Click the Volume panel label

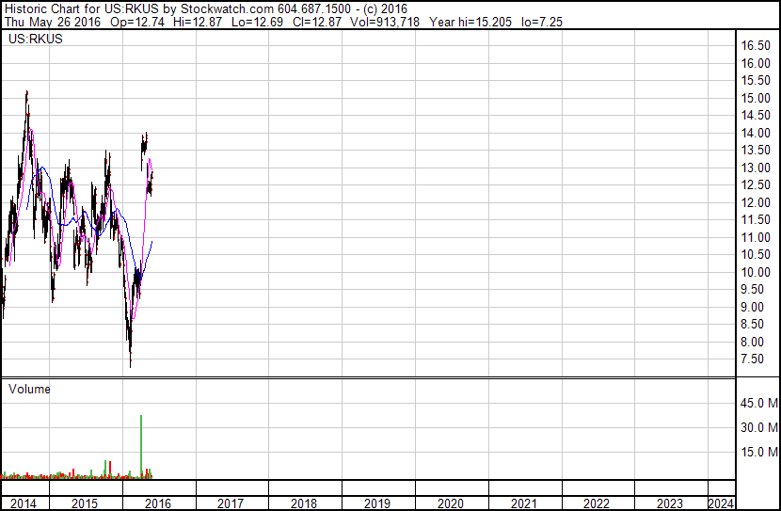click(29, 389)
